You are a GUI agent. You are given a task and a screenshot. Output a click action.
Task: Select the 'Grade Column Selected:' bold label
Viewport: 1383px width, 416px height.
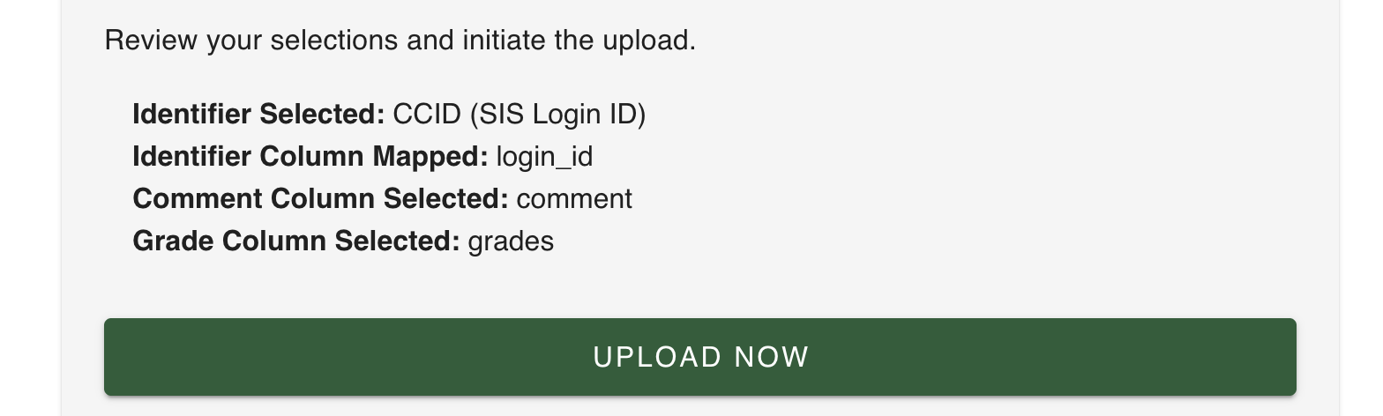pyautogui.click(x=296, y=241)
